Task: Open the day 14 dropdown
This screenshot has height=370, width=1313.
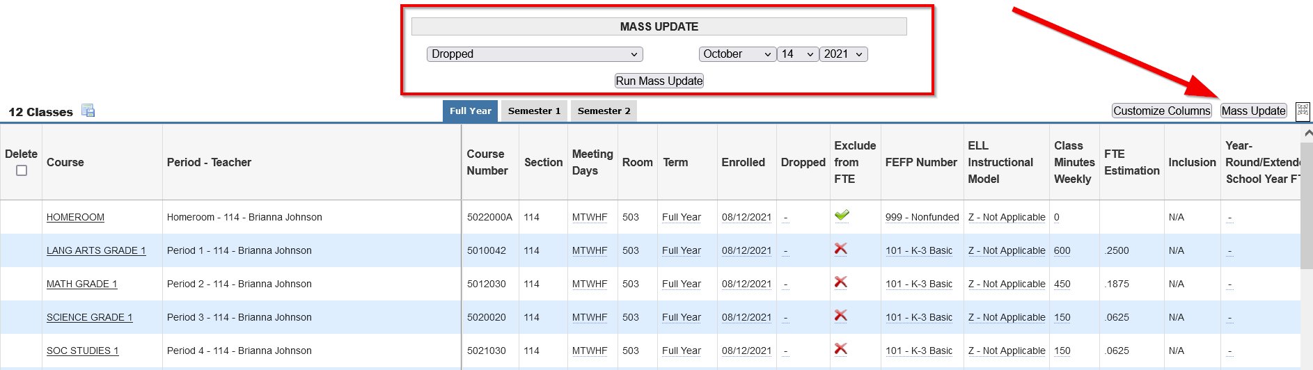Action: tap(798, 54)
